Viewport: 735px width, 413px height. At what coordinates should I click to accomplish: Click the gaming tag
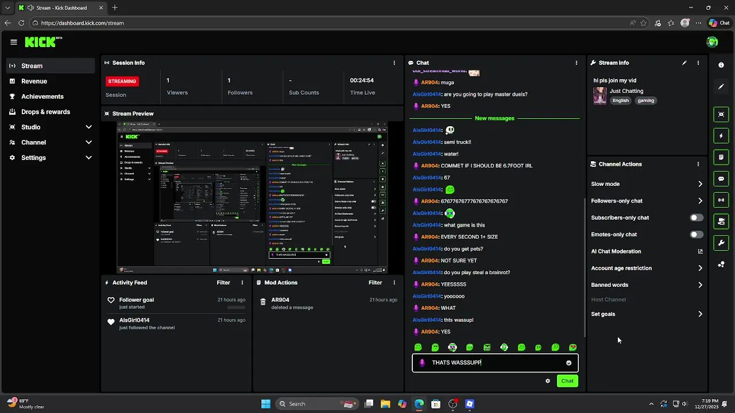tap(646, 100)
